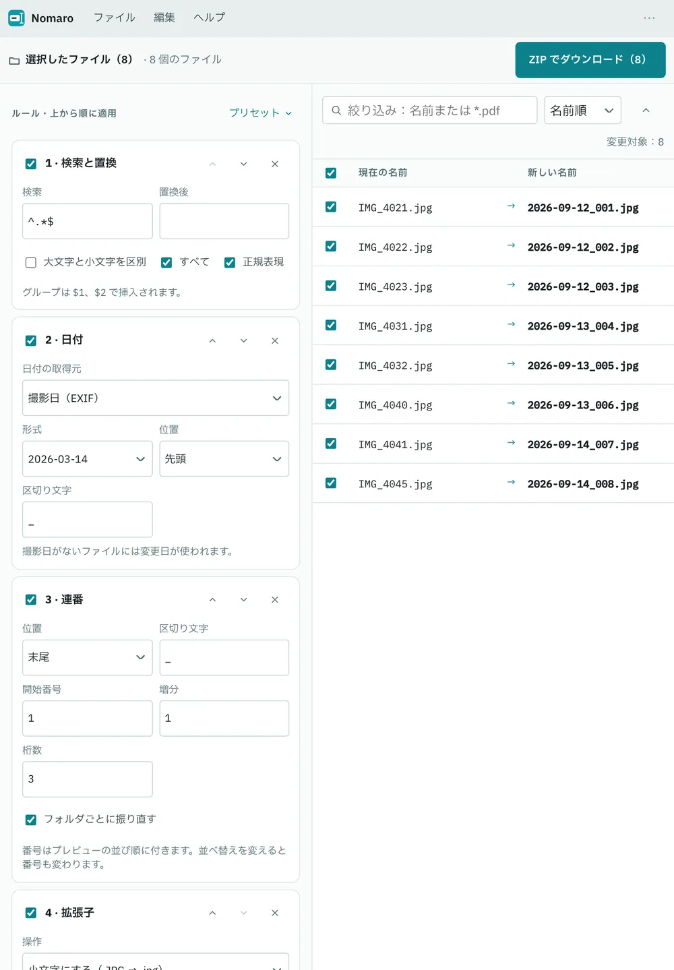Screen dimensions: 674x970
Task: Click the Nomaro app logo icon
Action: (x=16, y=18)
